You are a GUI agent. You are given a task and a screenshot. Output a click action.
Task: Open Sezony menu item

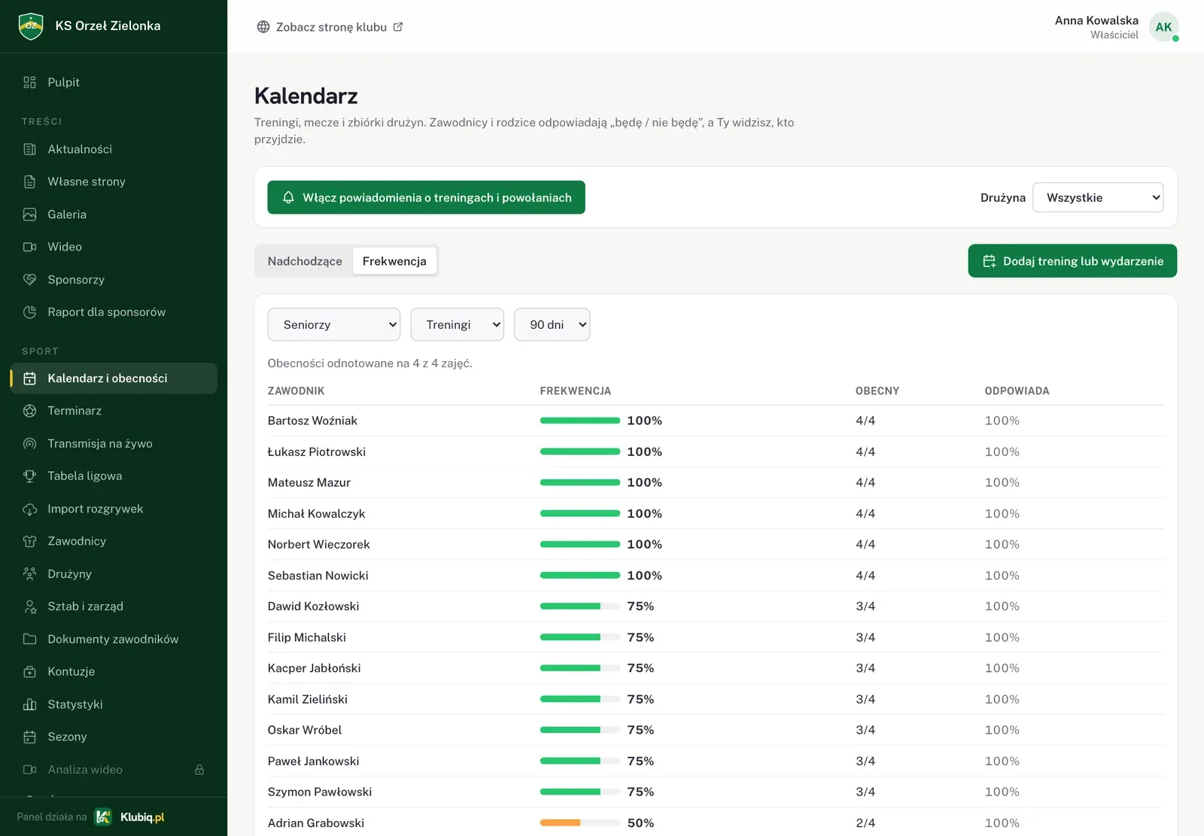tap(114, 737)
